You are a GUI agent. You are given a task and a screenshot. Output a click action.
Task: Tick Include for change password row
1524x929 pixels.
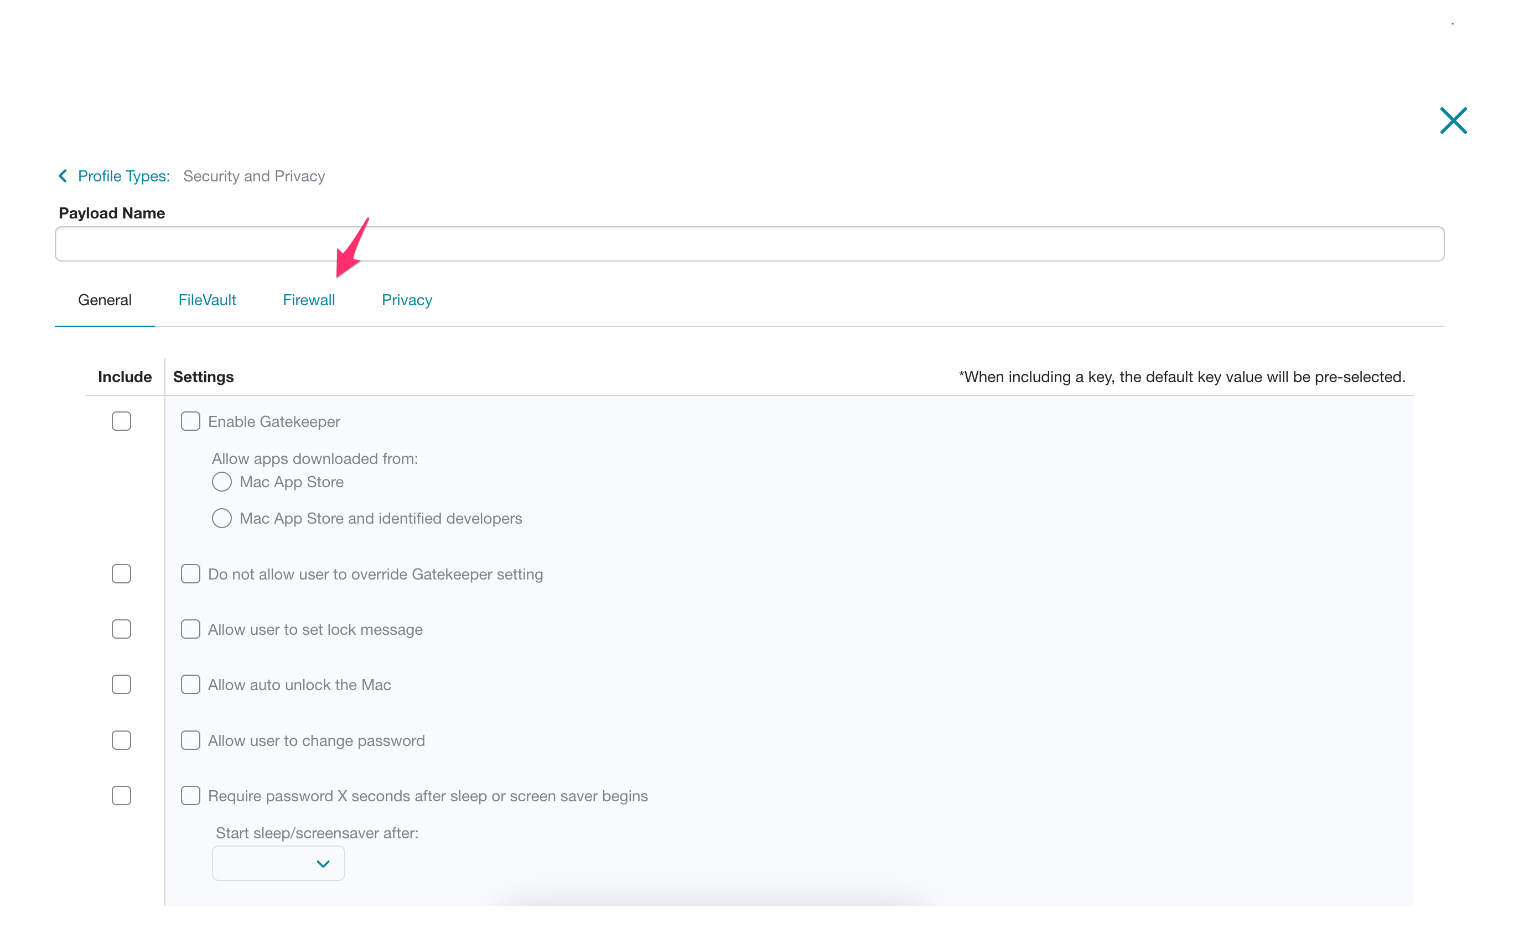point(121,740)
